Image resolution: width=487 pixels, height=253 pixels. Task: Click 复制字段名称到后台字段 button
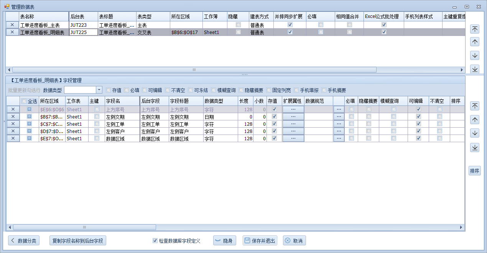tap(78, 241)
